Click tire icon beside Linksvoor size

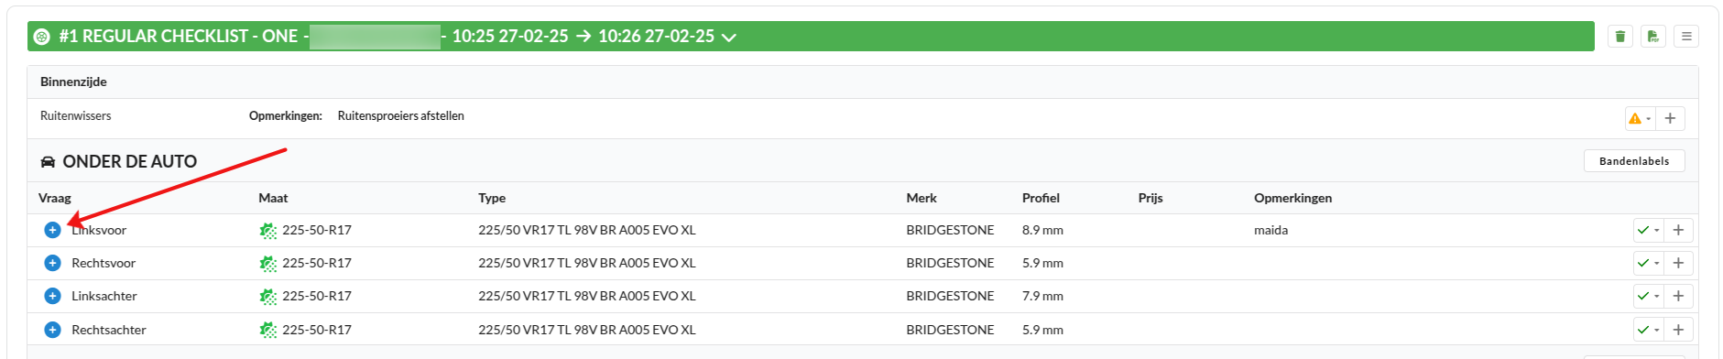point(267,231)
